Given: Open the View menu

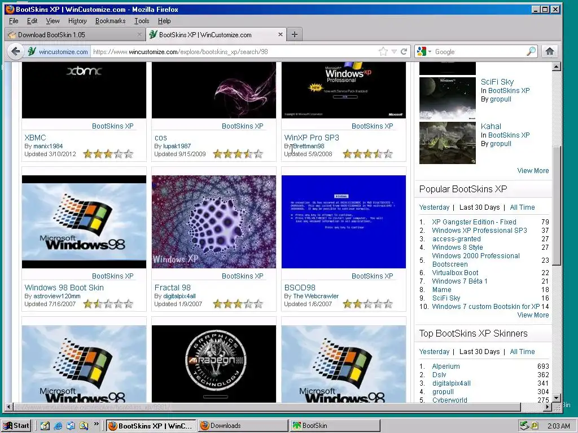Looking at the screenshot, I should (x=52, y=21).
